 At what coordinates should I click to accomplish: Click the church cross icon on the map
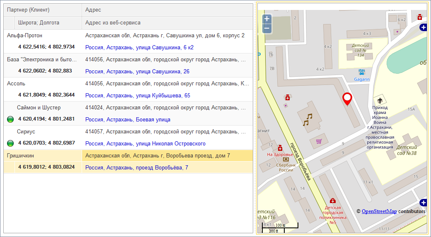click(x=380, y=100)
